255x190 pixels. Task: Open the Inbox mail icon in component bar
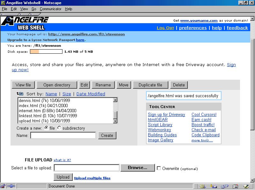pos(214,186)
